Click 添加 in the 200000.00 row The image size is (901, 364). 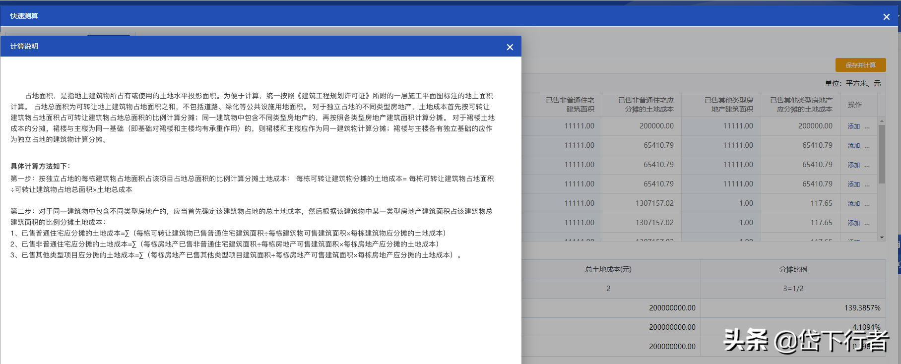point(853,126)
